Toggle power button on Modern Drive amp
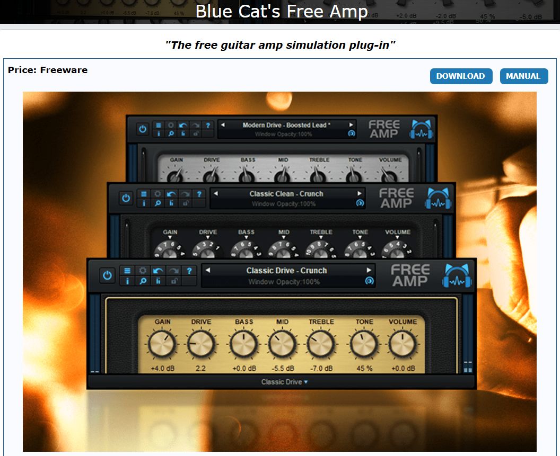This screenshot has height=456, width=560. (143, 129)
